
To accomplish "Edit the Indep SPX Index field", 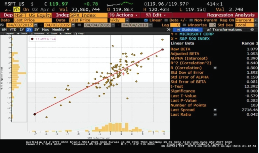I will pyautogui.click(x=88, y=15).
